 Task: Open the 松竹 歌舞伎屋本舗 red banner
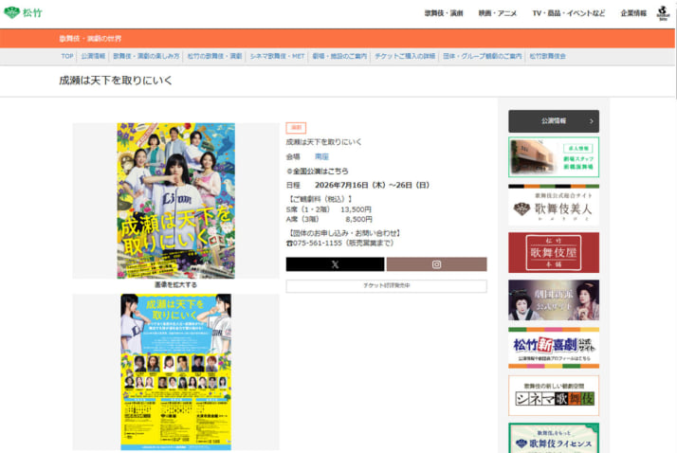click(x=554, y=252)
